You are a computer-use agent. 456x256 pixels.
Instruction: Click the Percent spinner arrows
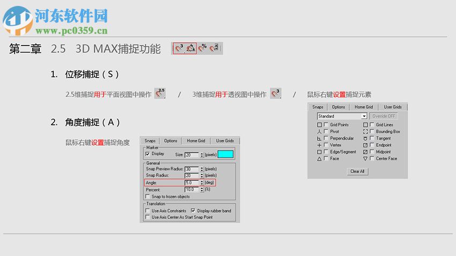[202, 190]
